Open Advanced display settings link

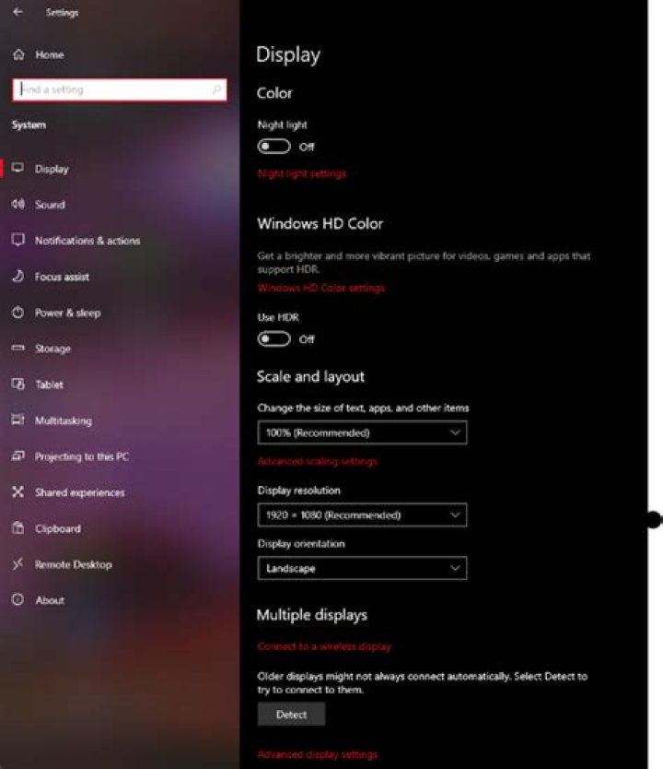[318, 754]
